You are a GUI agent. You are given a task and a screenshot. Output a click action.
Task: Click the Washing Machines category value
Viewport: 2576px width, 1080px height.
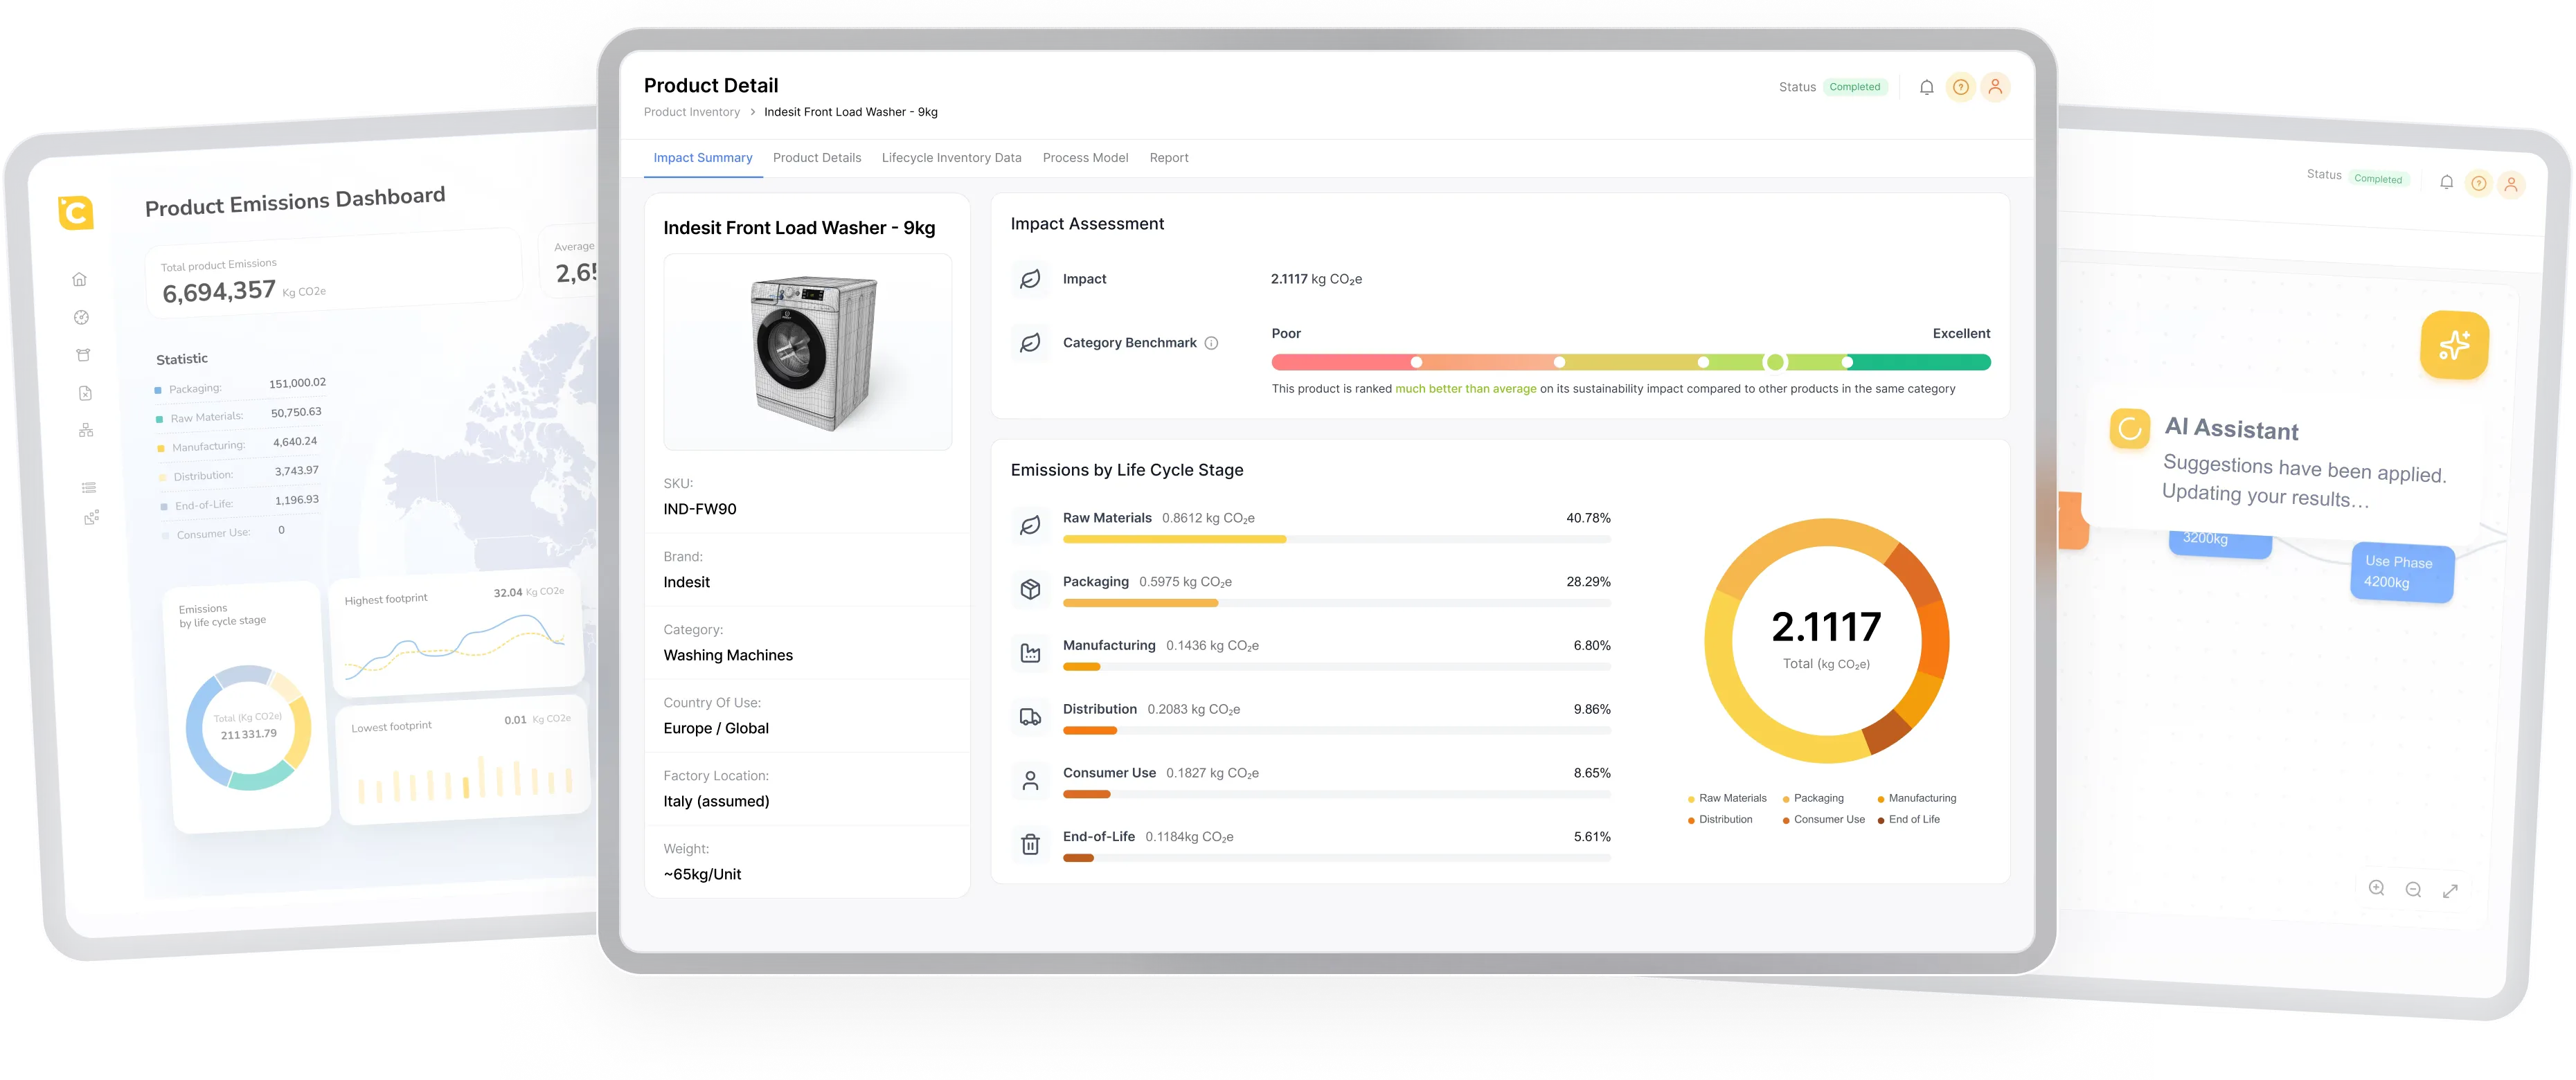click(728, 655)
